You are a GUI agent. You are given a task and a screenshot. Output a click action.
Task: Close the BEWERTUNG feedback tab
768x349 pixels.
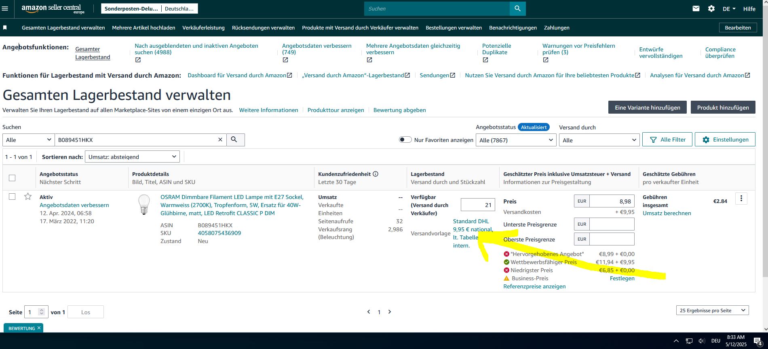pos(39,328)
